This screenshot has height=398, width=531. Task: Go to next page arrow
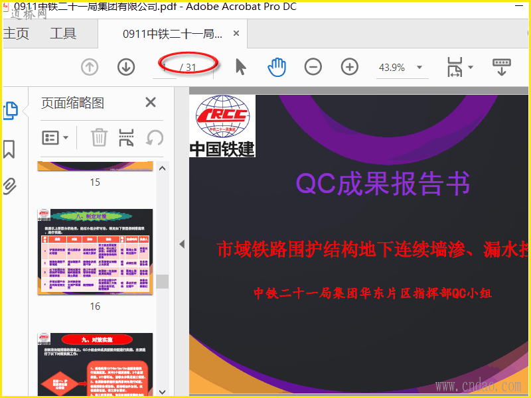126,67
